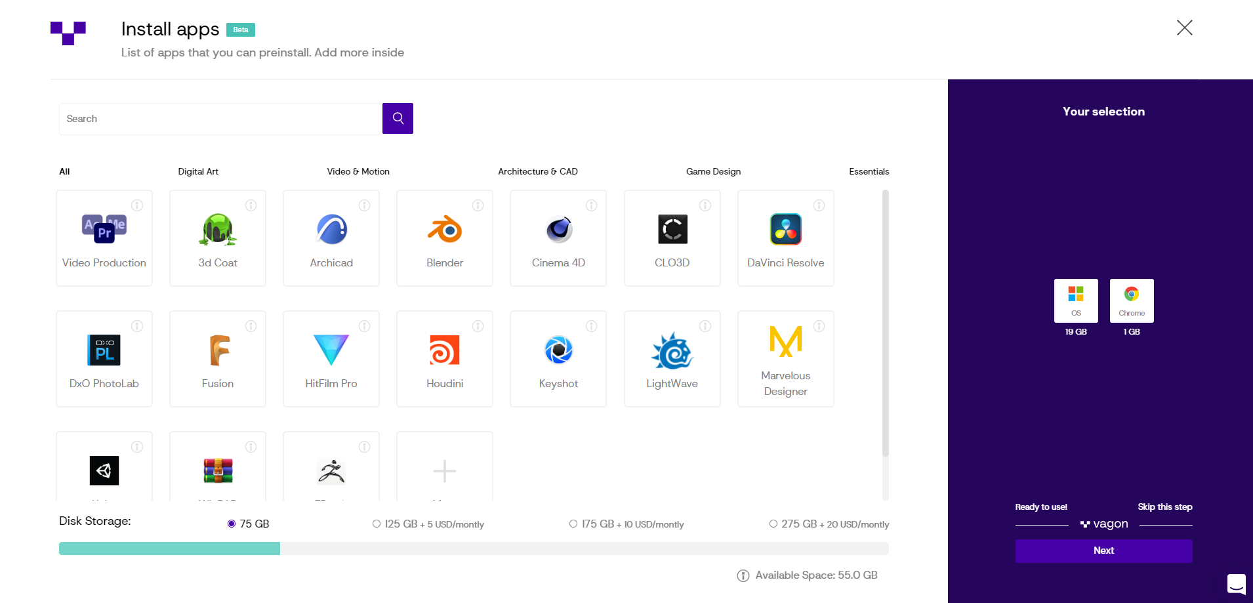Select the Video Production app bundle
The height and width of the screenshot is (603, 1253).
point(104,238)
